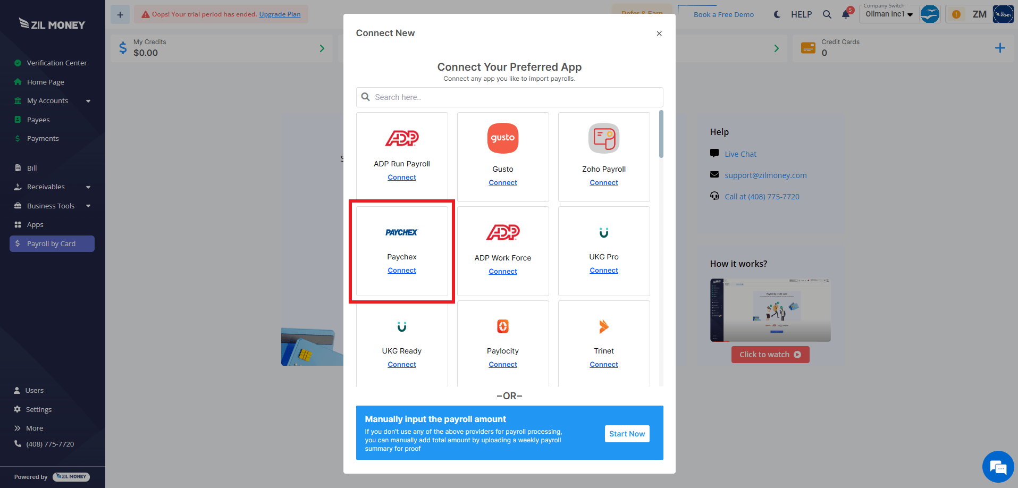Open the Company Switch dropdown
1018x488 pixels.
[x=889, y=14]
